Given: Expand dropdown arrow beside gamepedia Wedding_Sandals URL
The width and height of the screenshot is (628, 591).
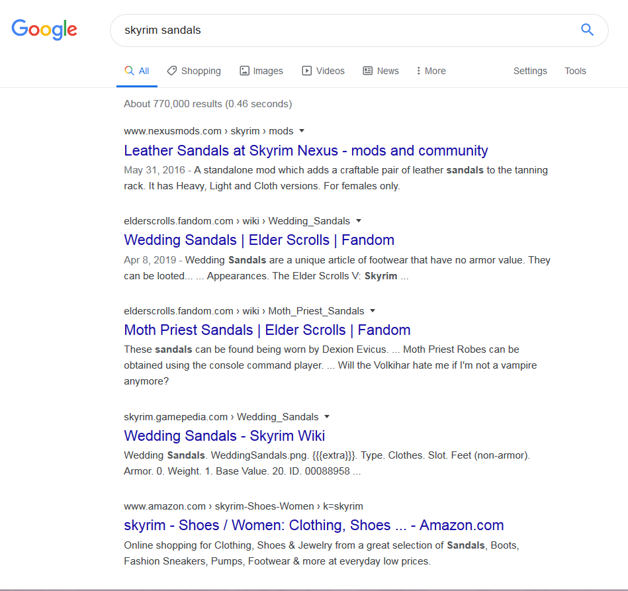Looking at the screenshot, I should pos(327,417).
